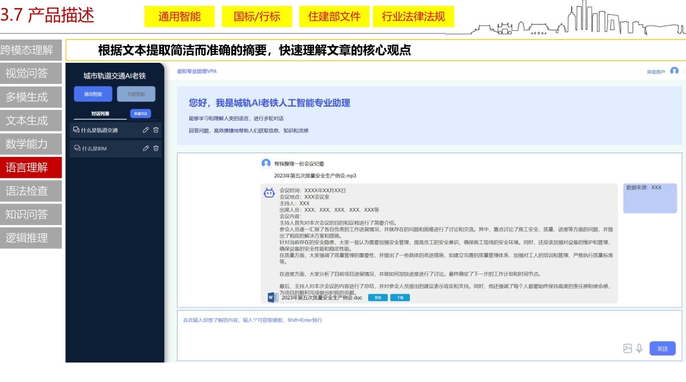Delete the 什么是轨道交通 conversation via trash icon
This screenshot has height=382, width=686.
(156, 130)
